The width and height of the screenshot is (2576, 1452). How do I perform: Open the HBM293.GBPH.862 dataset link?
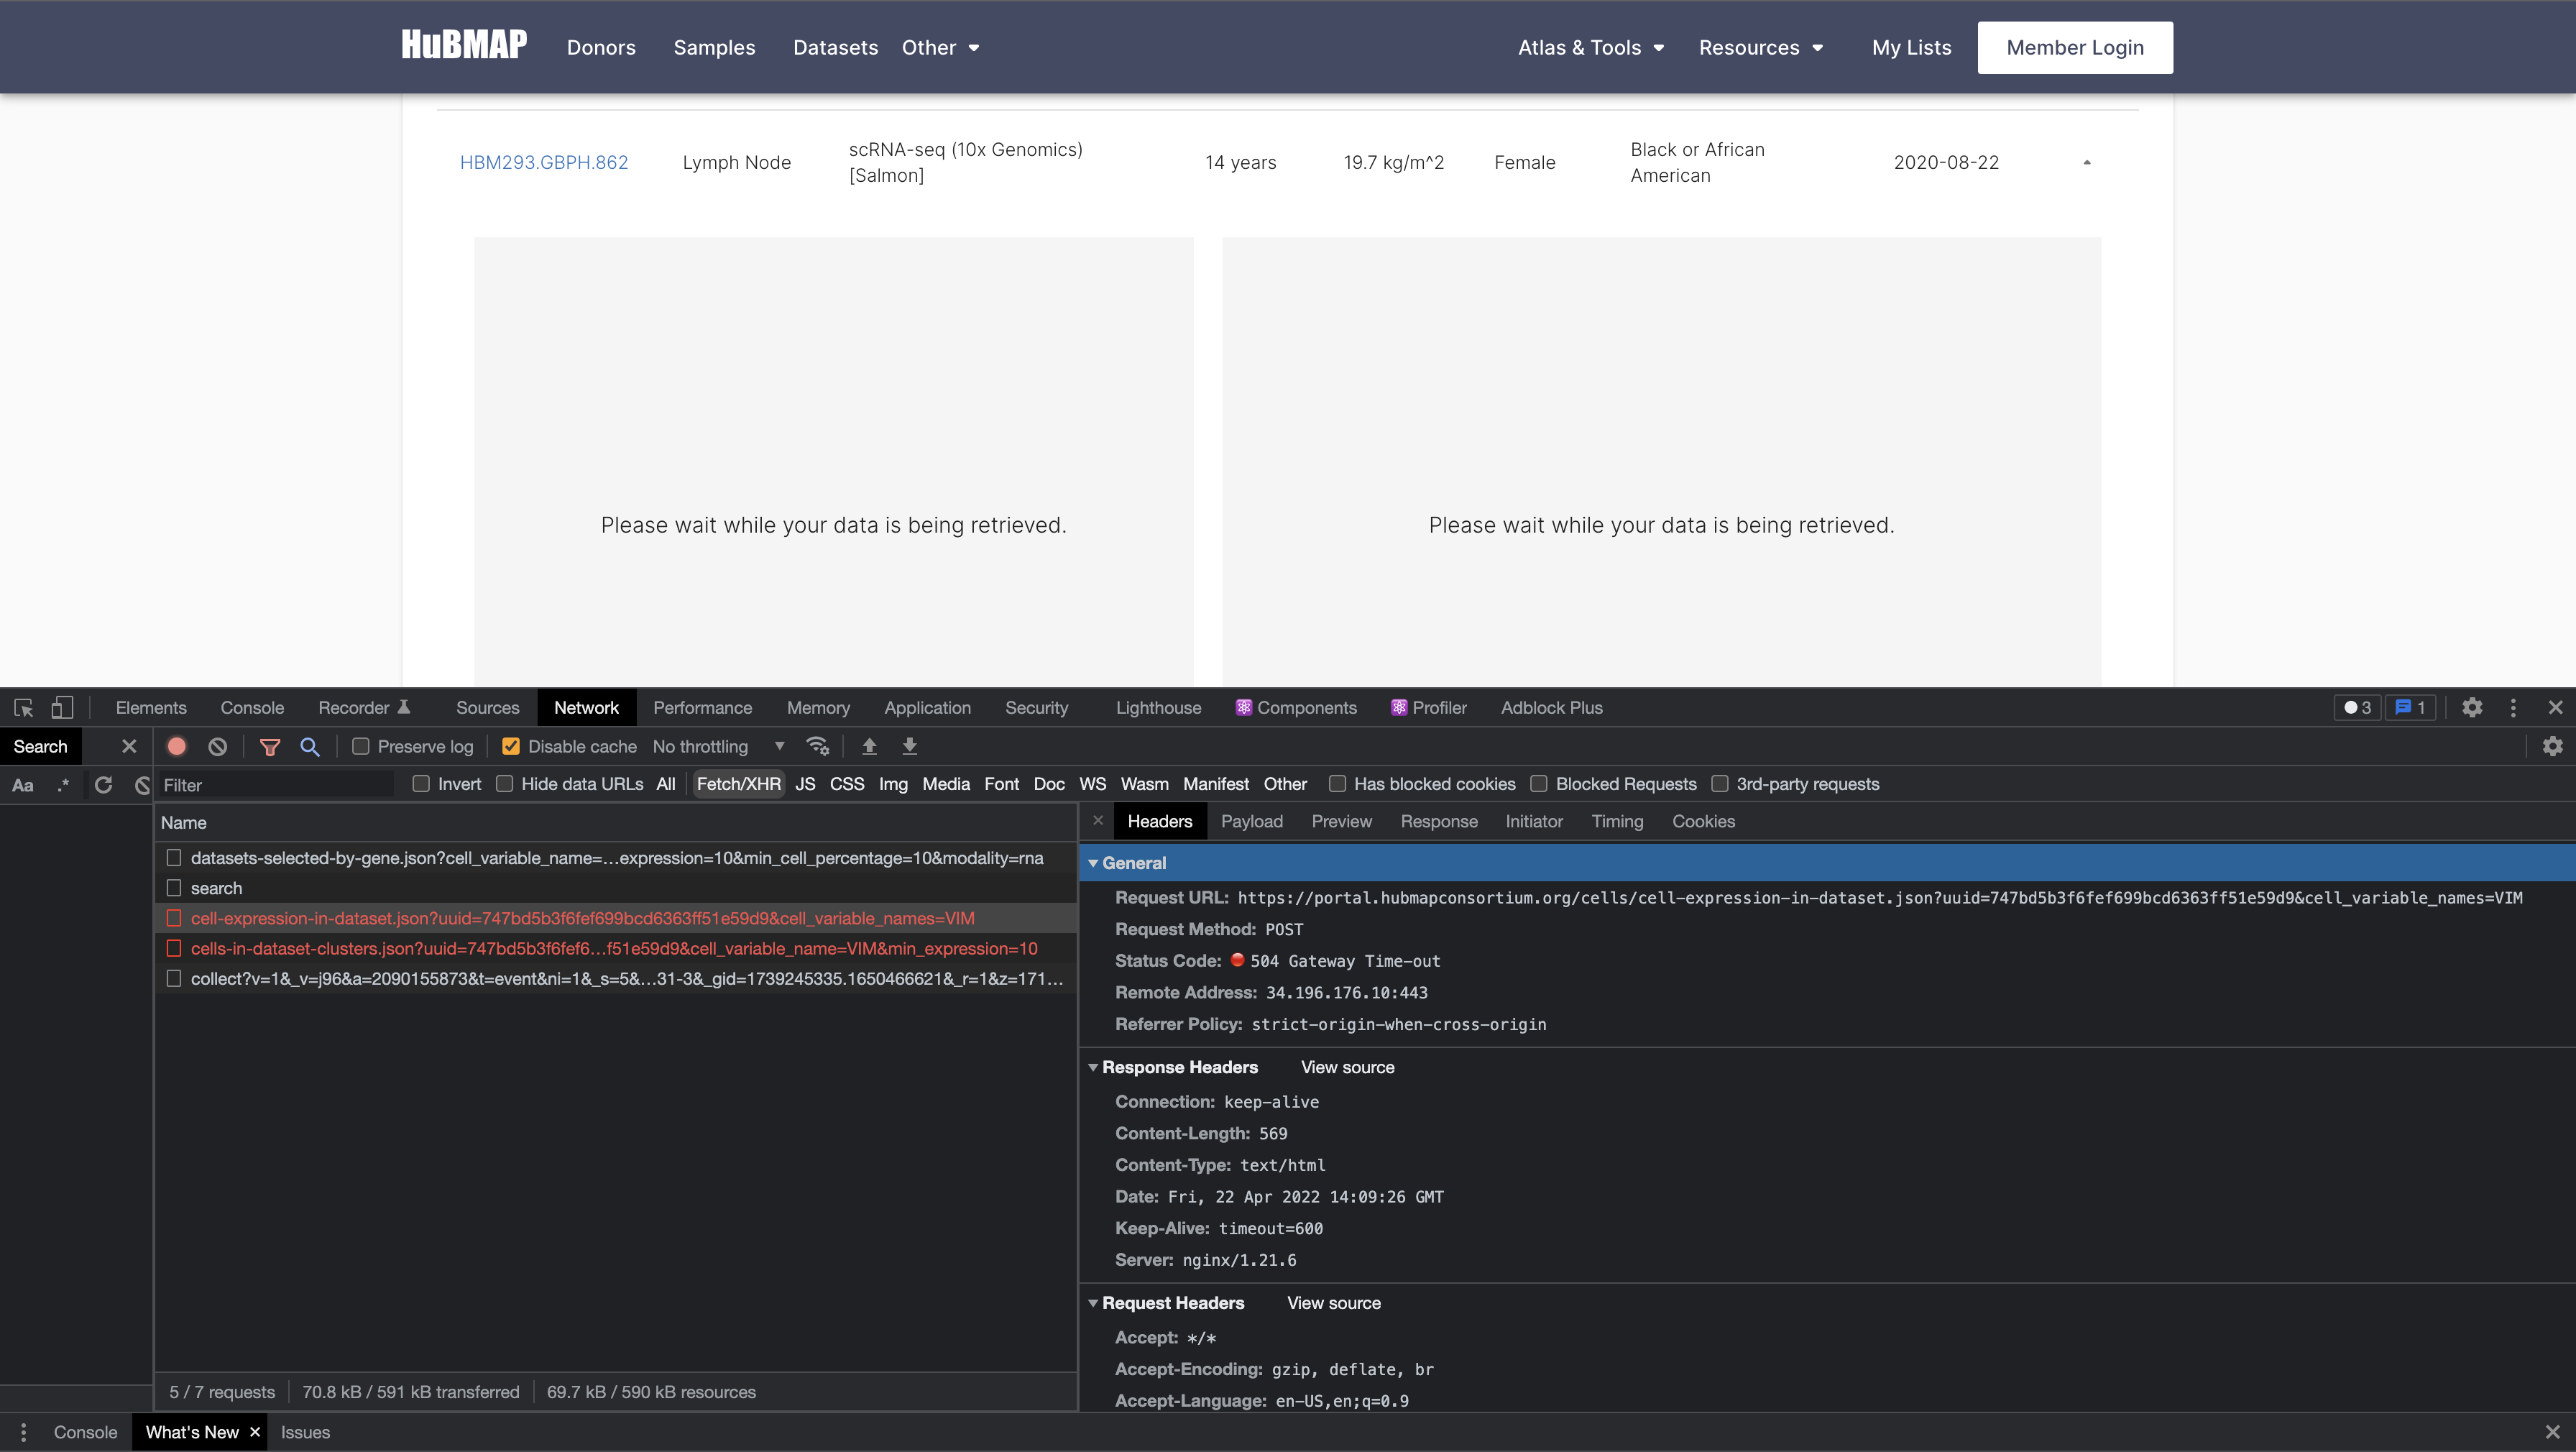pos(545,162)
